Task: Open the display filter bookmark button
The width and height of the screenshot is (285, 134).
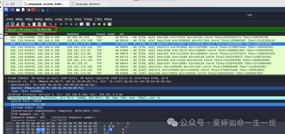Action: pos(6,29)
